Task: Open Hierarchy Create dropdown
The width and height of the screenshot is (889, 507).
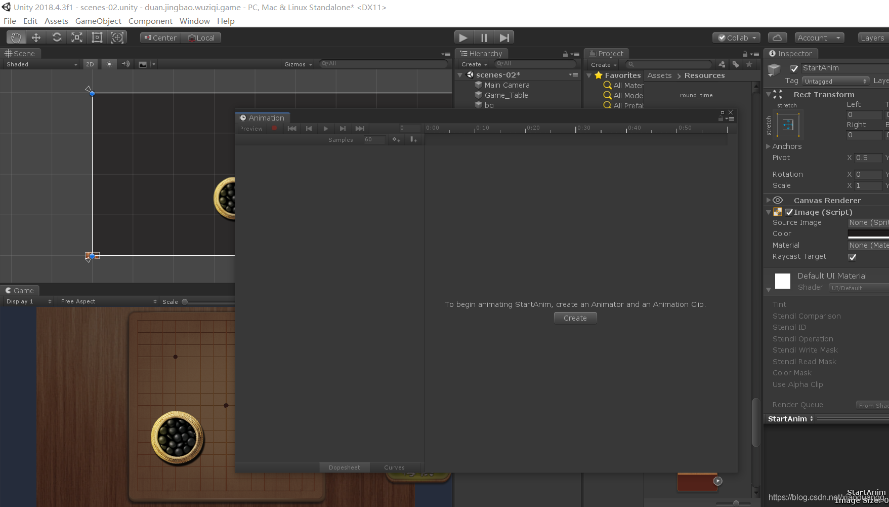Action: (474, 64)
